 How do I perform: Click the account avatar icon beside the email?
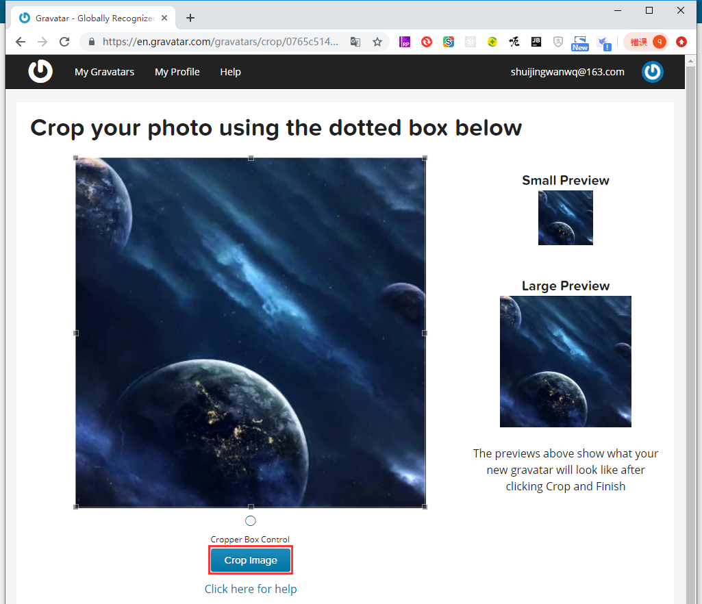652,72
